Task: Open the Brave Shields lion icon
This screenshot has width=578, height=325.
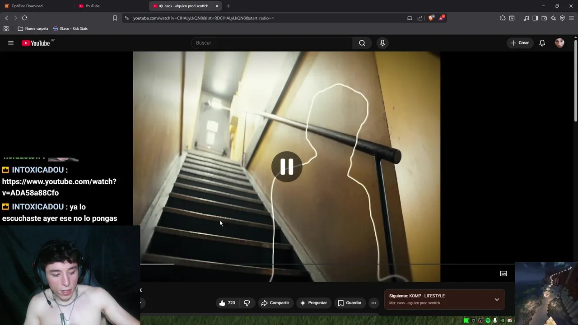Action: 431,18
